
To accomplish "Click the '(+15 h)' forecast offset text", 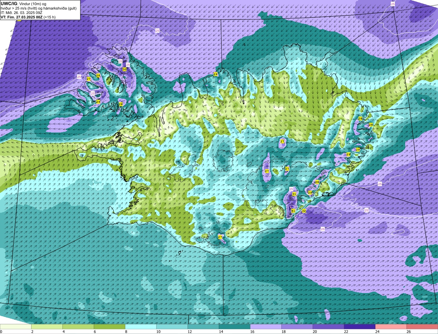I will tap(50, 17).
